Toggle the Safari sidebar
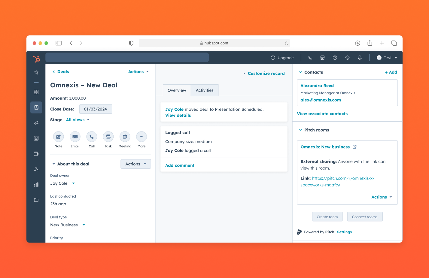 pos(59,43)
